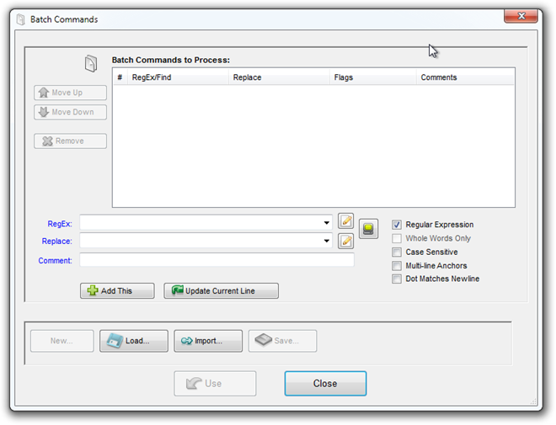Click the Use button
Viewport: 556px width, 425px height.
point(215,384)
